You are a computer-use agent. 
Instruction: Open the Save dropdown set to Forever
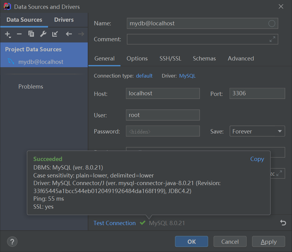click(x=257, y=131)
